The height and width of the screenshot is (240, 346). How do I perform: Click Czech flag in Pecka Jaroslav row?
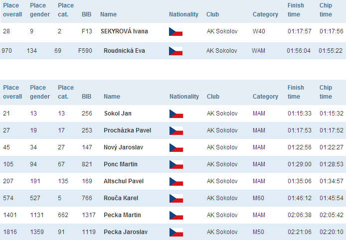click(176, 233)
